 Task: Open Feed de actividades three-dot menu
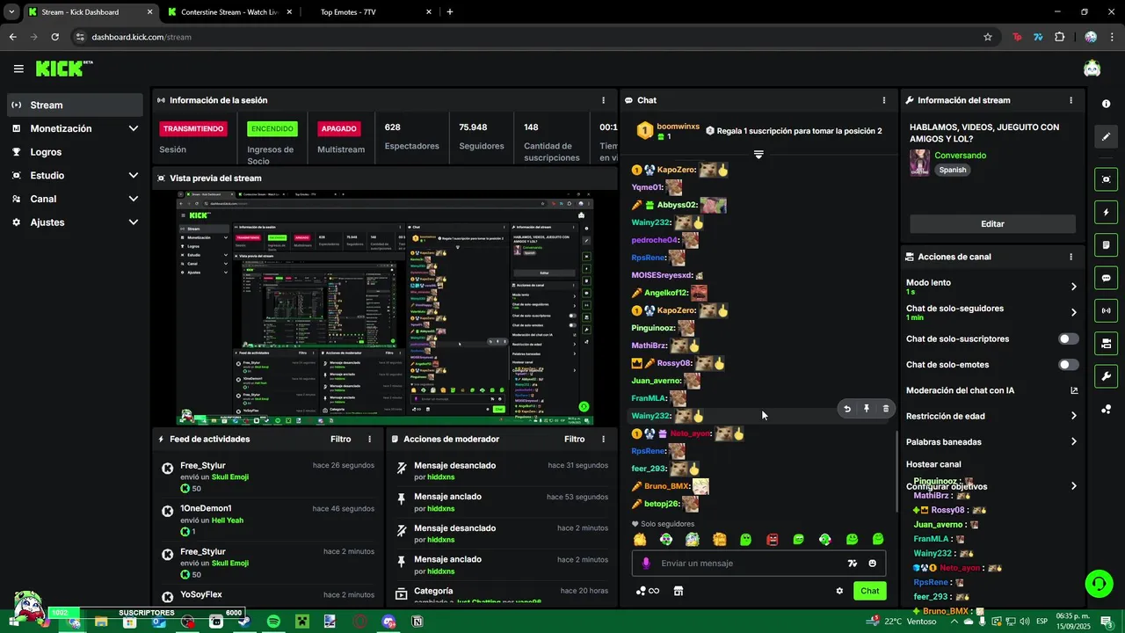369,439
